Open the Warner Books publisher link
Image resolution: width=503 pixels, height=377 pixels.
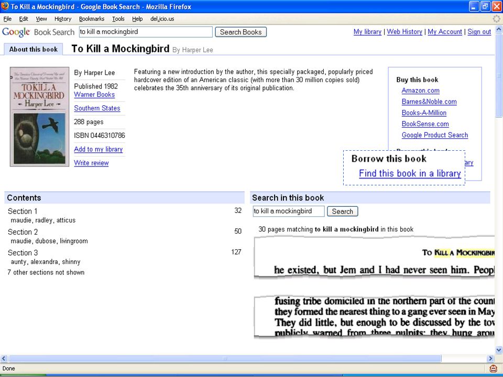[94, 95]
